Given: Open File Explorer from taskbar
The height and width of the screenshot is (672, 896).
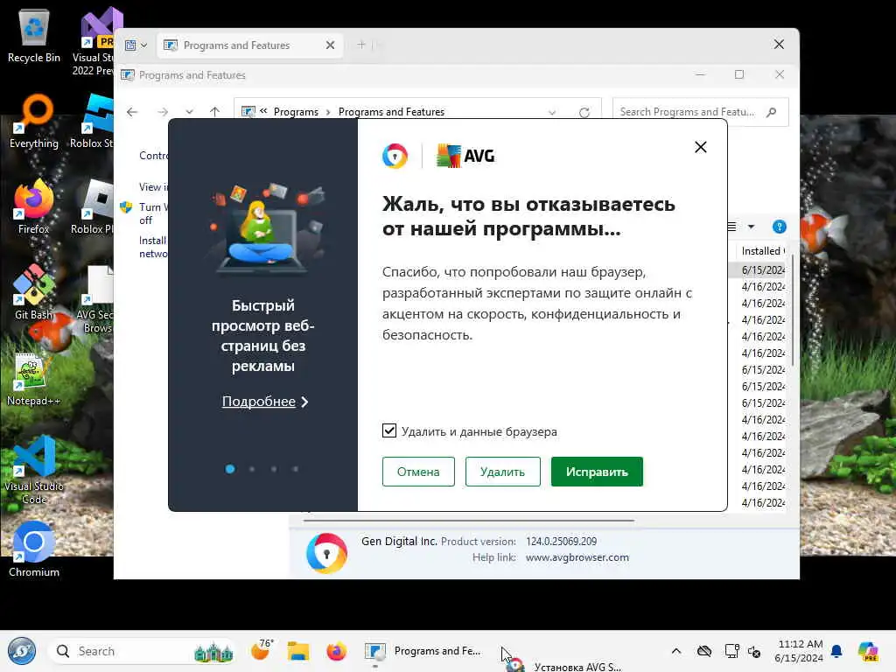Looking at the screenshot, I should 297,651.
